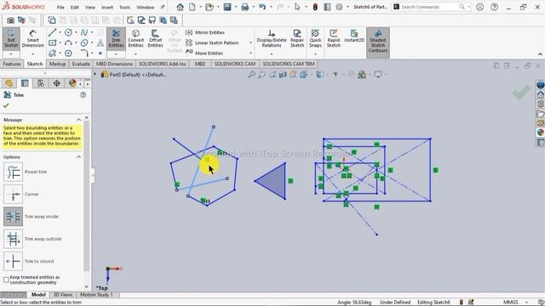Open the Insert menu
545x306 pixels.
(x=107, y=8)
